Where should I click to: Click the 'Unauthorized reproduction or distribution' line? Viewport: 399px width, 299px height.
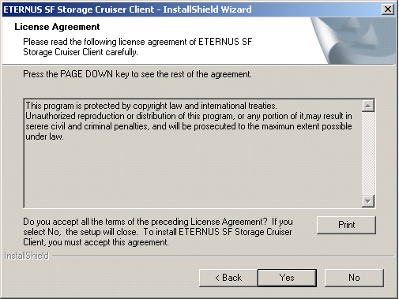pyautogui.click(x=189, y=116)
